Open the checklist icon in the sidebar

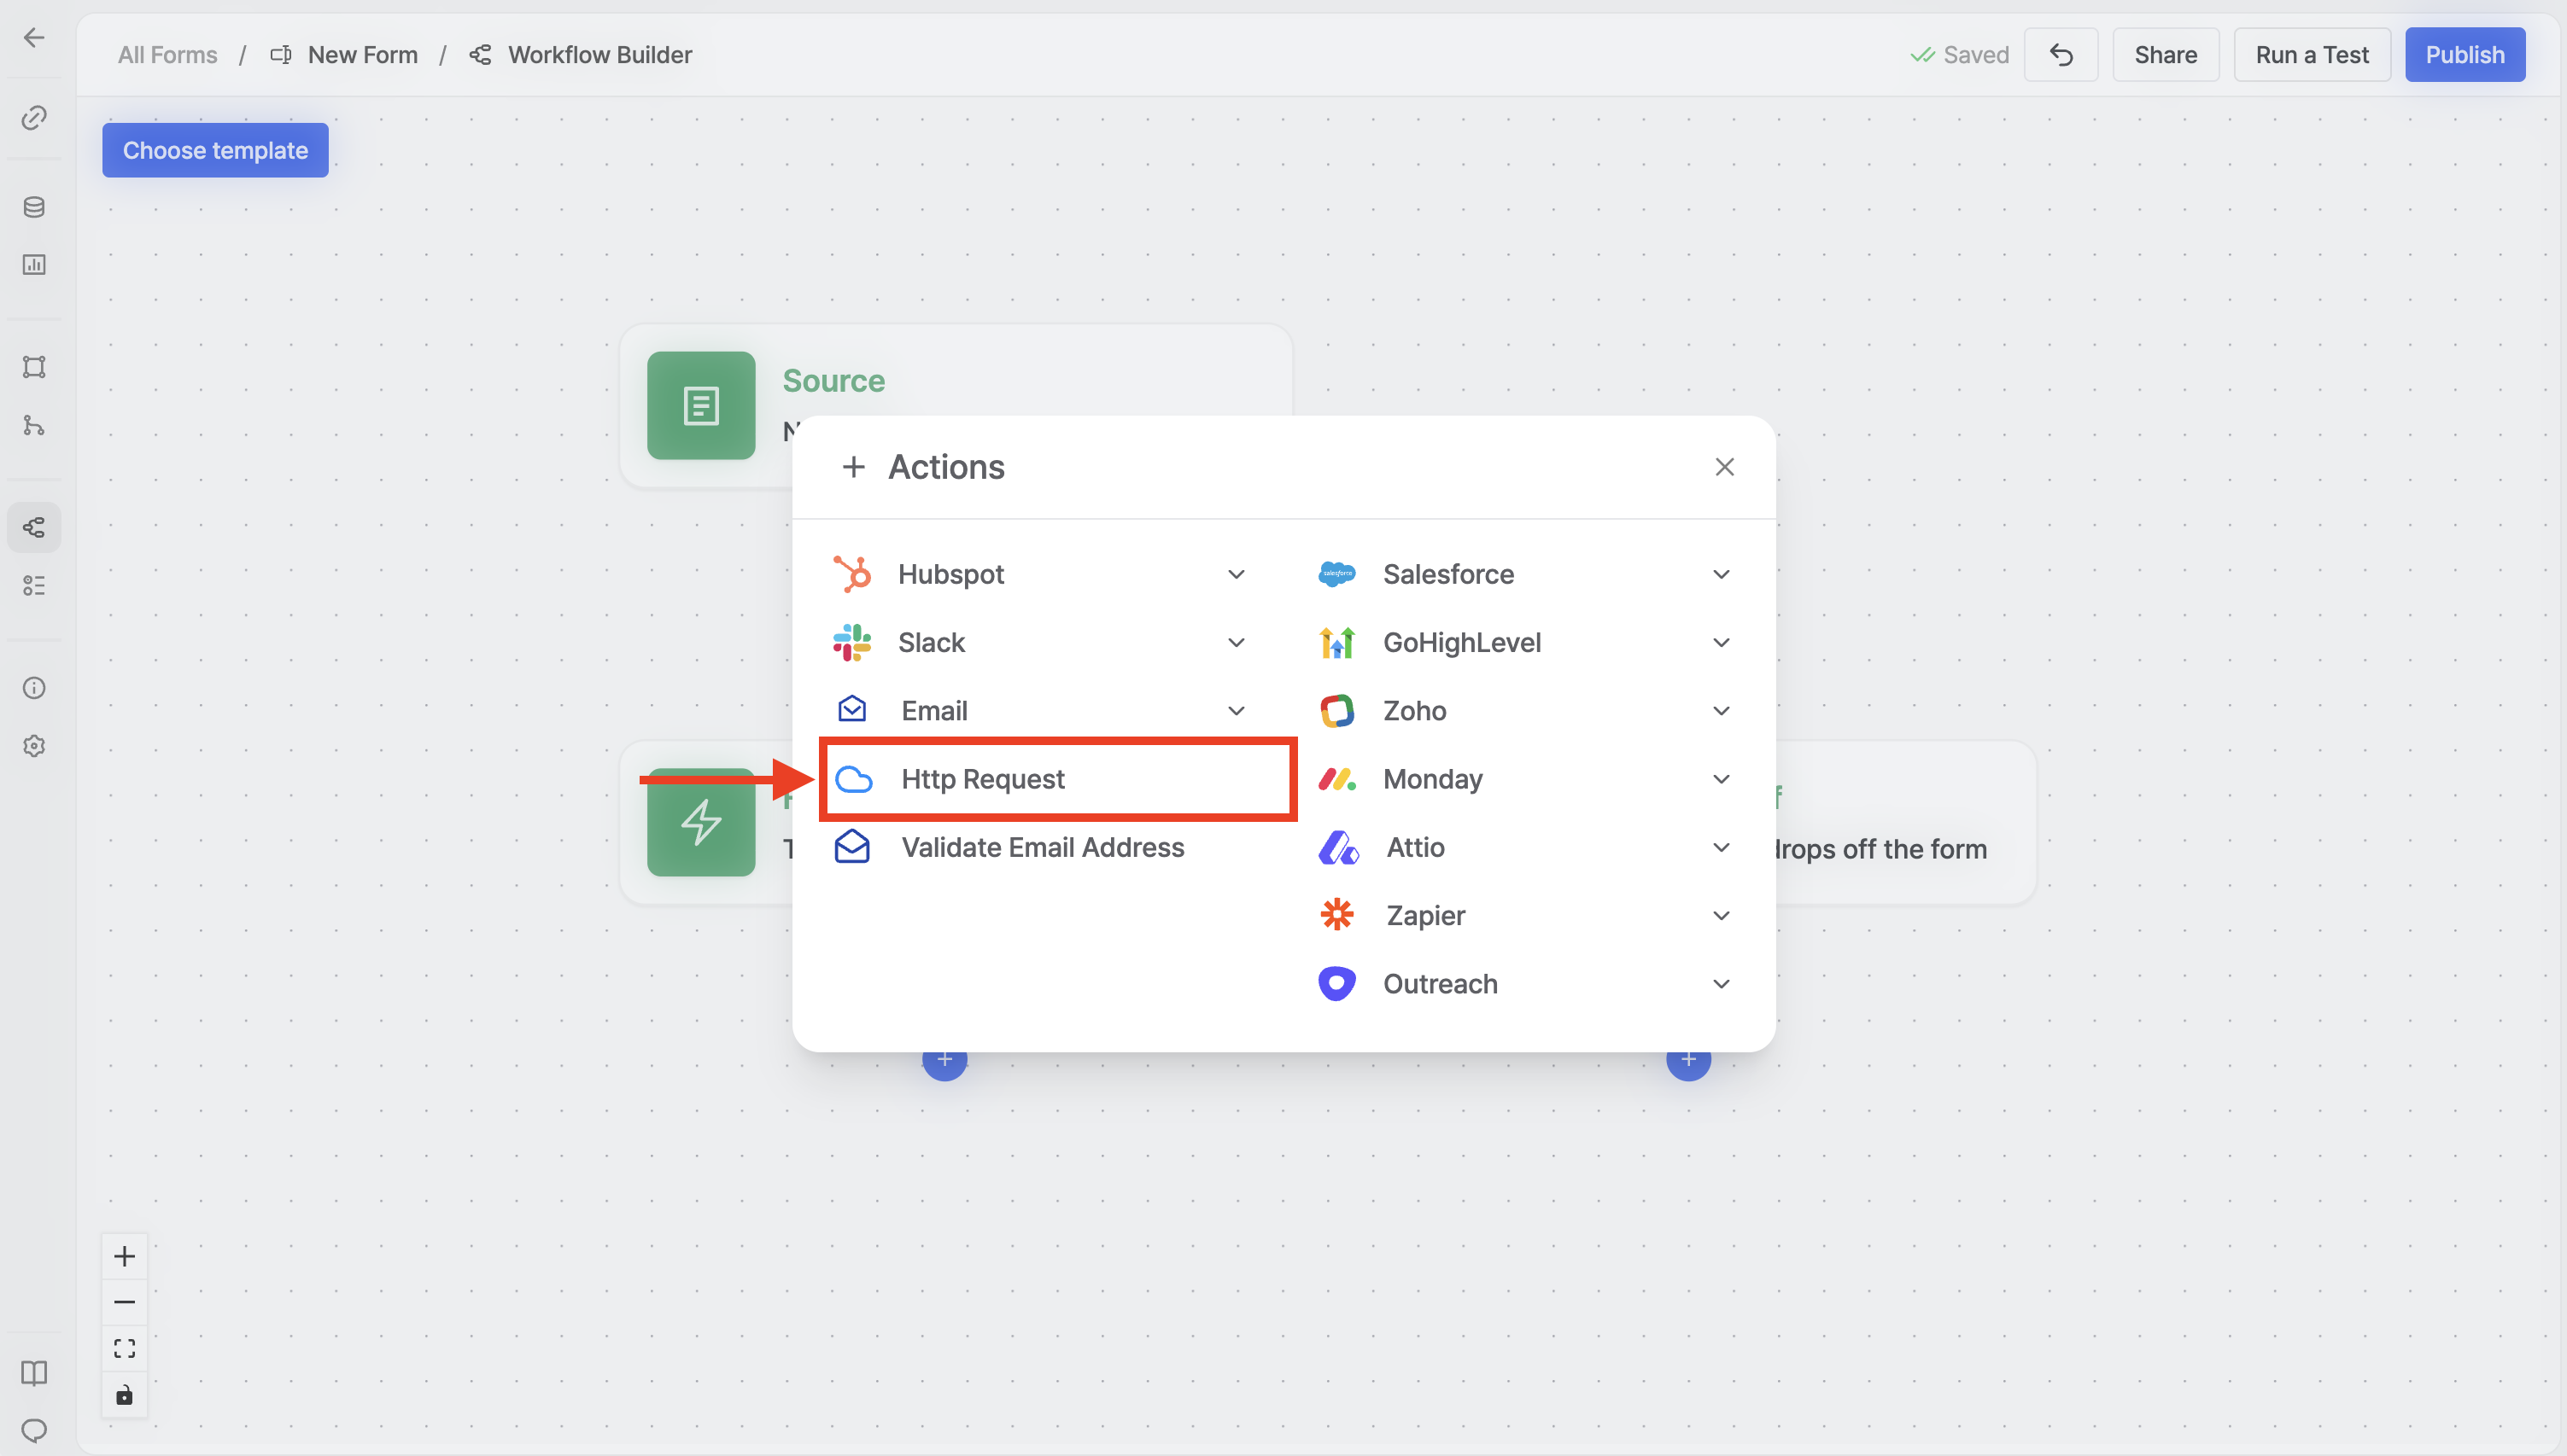click(x=34, y=585)
